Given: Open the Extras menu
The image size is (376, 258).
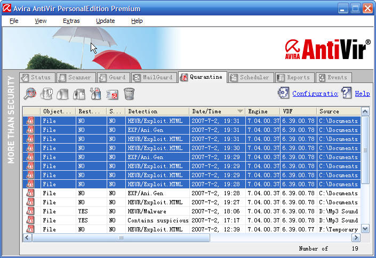Looking at the screenshot, I should 71,21.
